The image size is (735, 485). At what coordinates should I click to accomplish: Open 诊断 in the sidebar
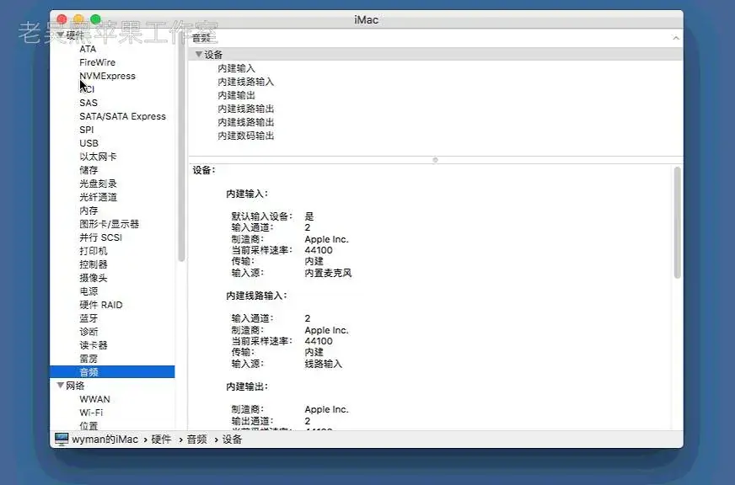click(x=89, y=332)
